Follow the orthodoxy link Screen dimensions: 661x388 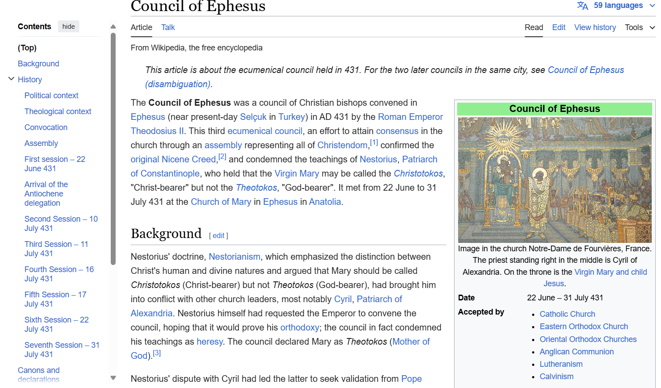(x=299, y=327)
